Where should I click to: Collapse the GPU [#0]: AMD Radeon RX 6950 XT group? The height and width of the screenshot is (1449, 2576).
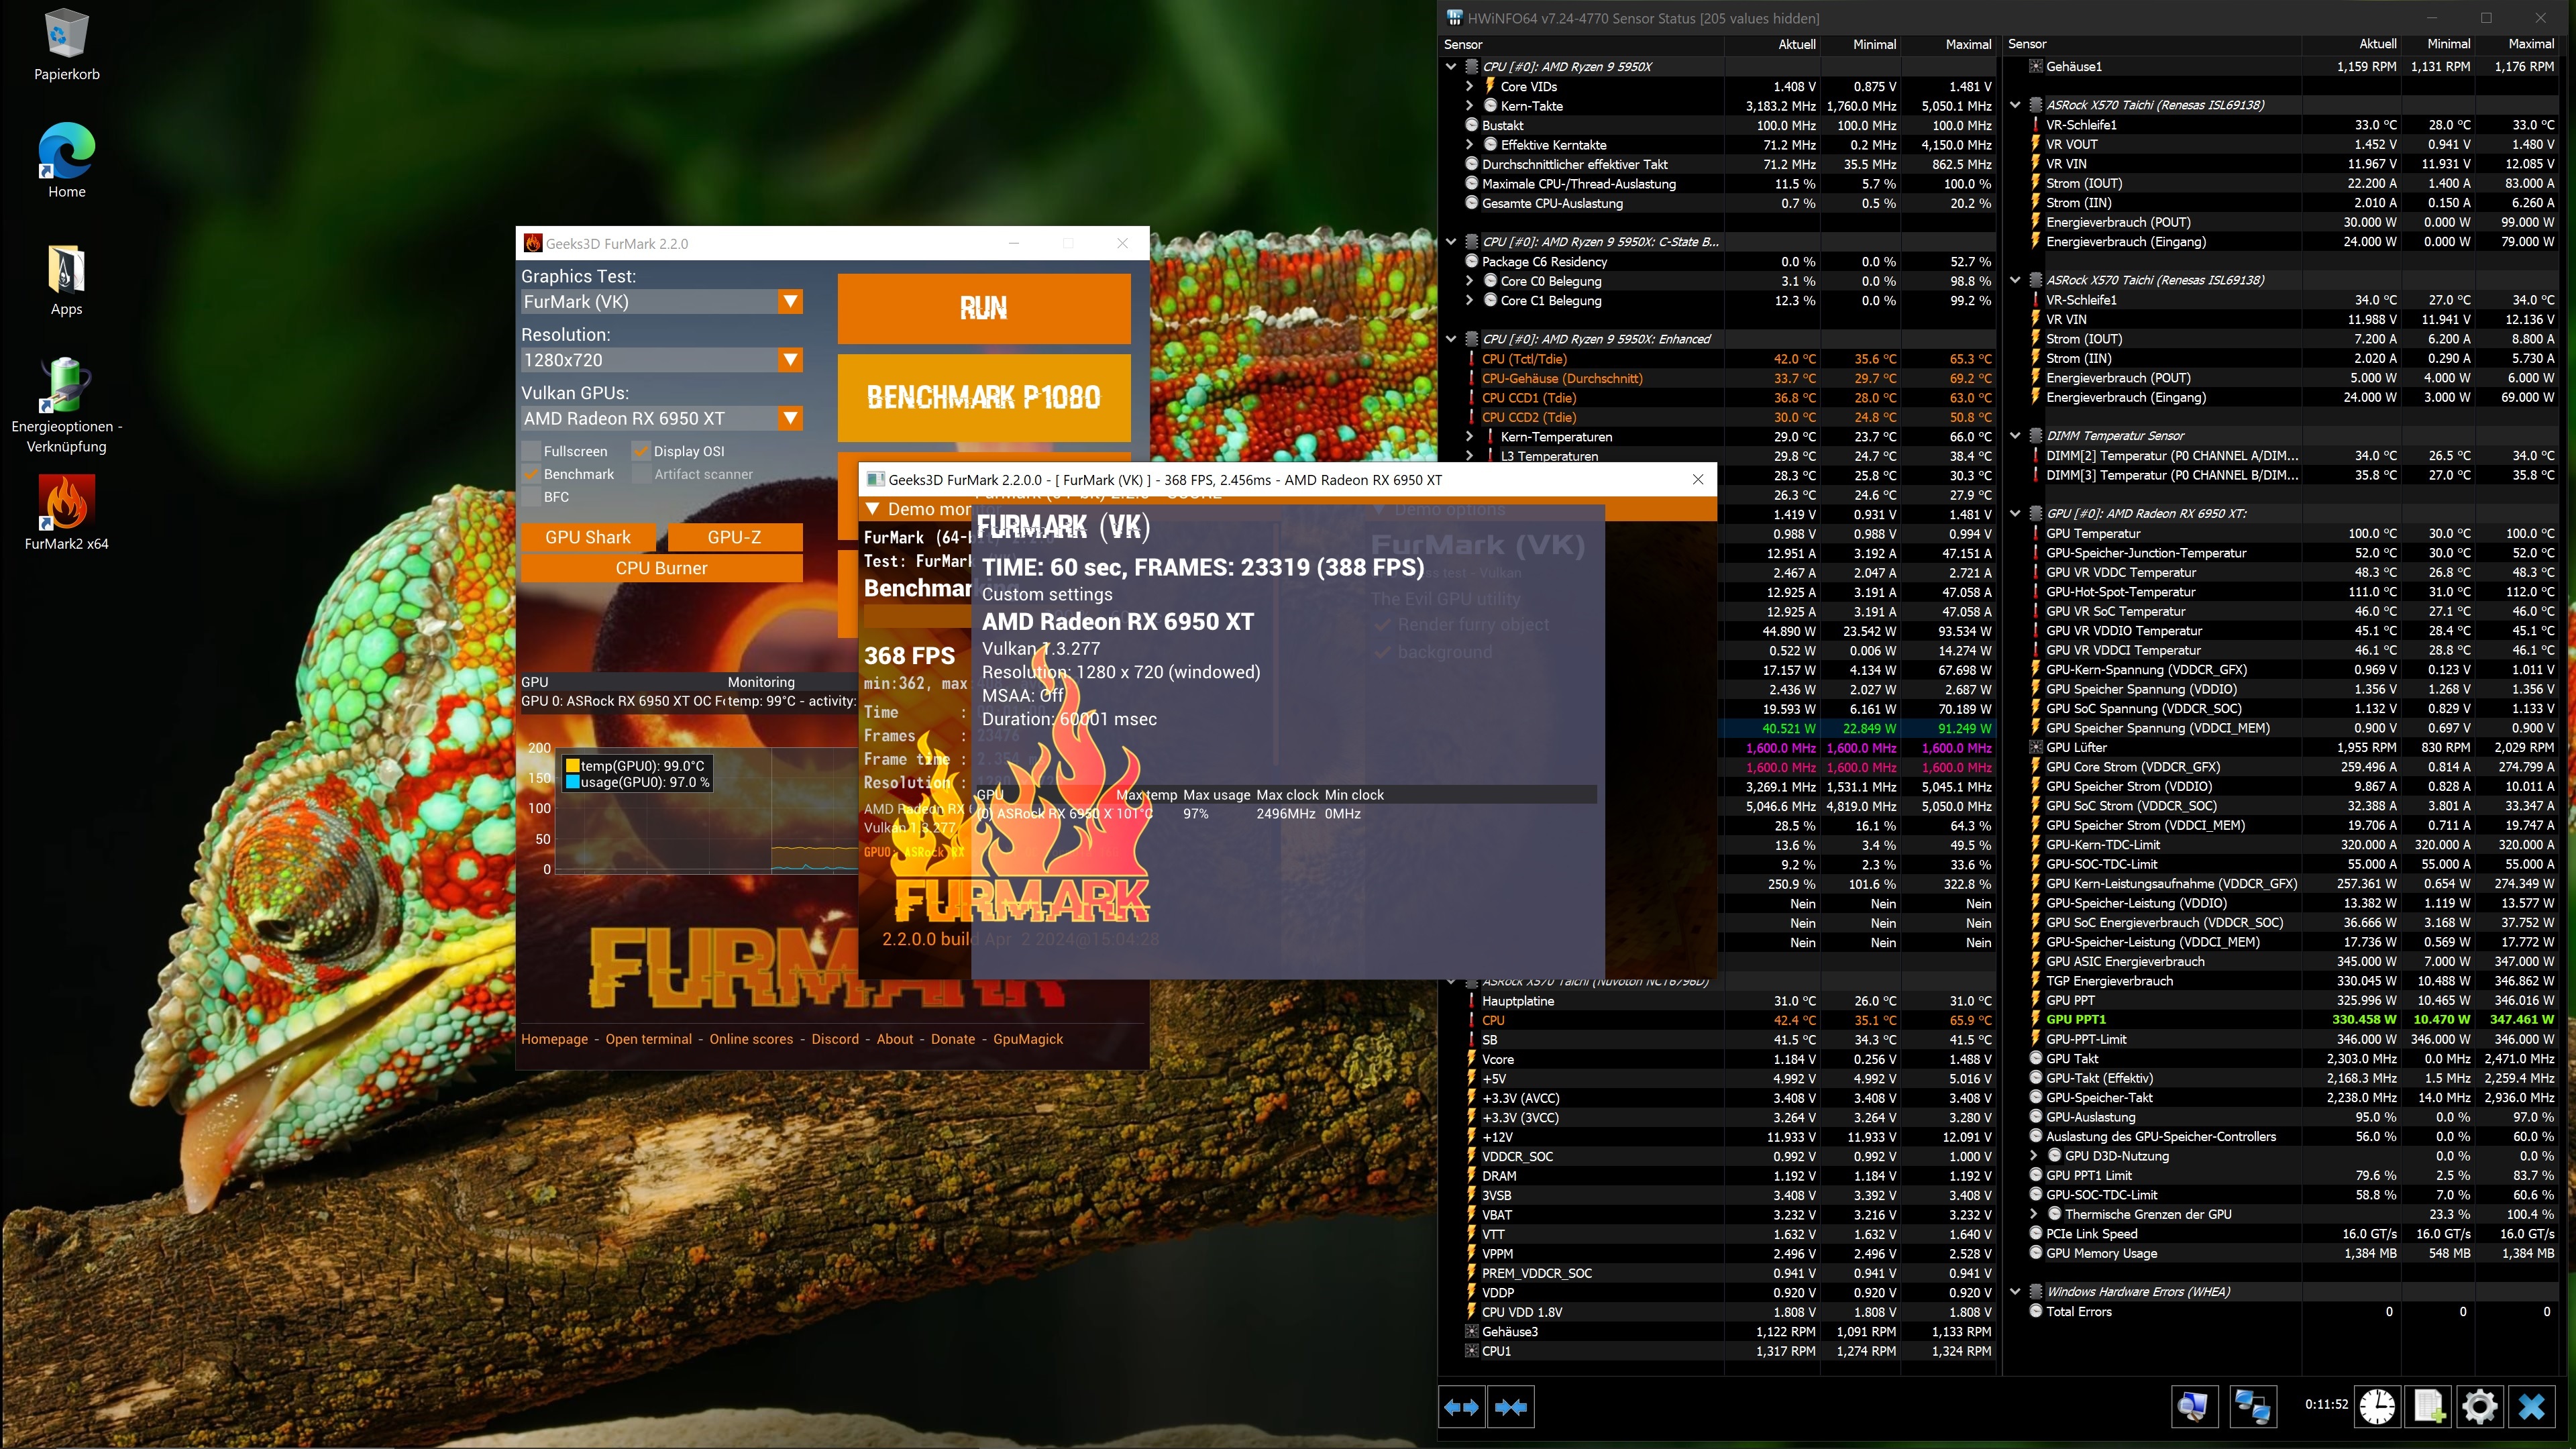tap(2015, 513)
